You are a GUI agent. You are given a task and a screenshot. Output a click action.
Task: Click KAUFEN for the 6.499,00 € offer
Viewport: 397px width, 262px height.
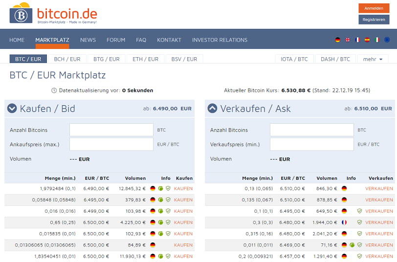(183, 211)
